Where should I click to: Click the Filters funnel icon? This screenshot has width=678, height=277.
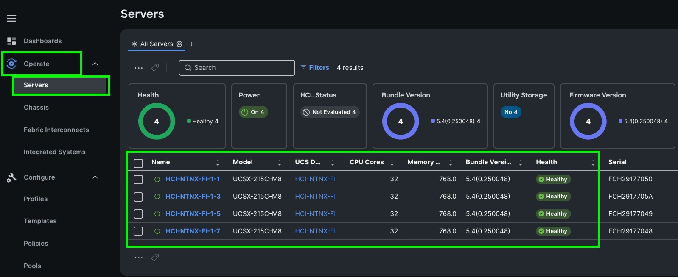pos(303,67)
